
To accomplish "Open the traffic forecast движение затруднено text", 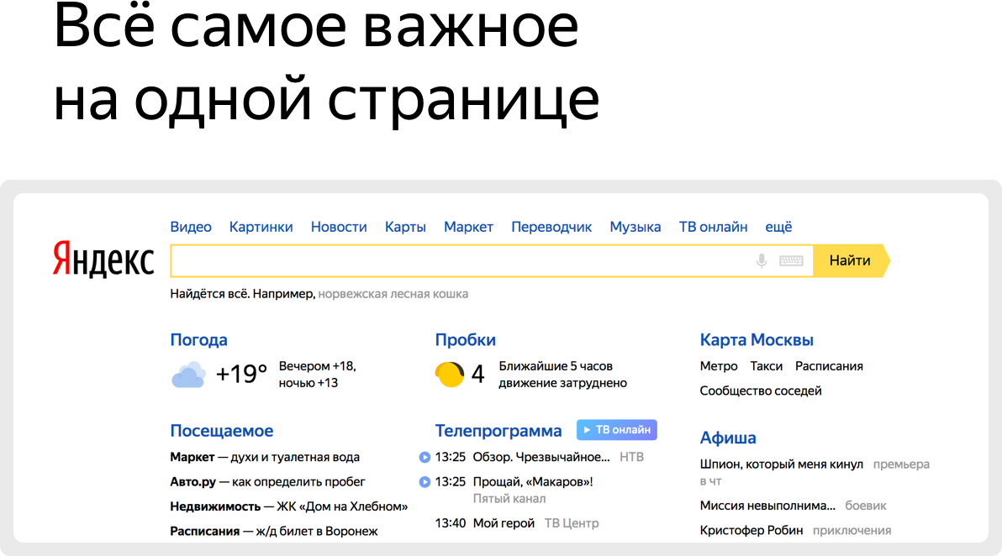I will [563, 375].
